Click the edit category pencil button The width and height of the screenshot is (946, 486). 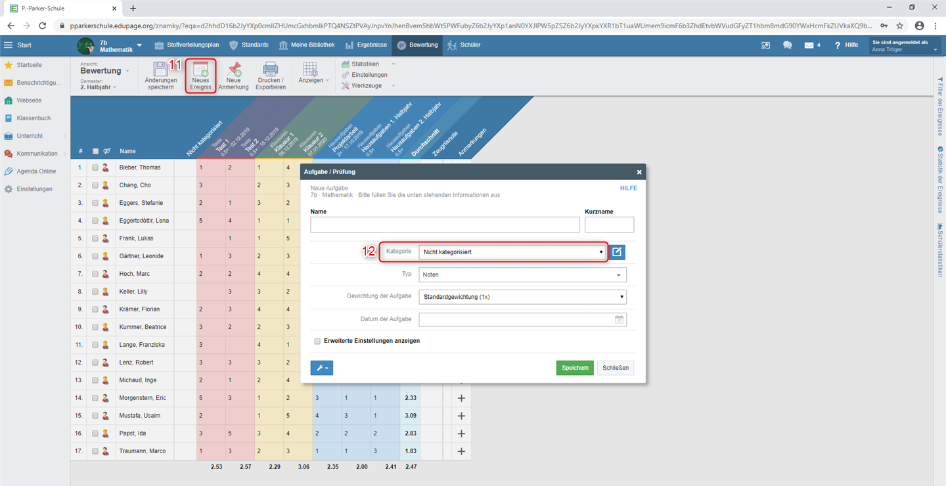tap(617, 252)
